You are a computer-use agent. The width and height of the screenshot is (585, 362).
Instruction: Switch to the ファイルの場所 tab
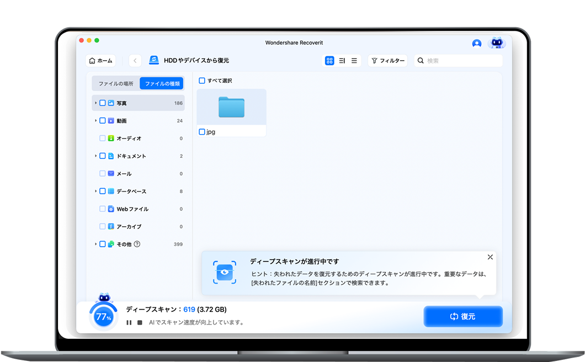(116, 84)
